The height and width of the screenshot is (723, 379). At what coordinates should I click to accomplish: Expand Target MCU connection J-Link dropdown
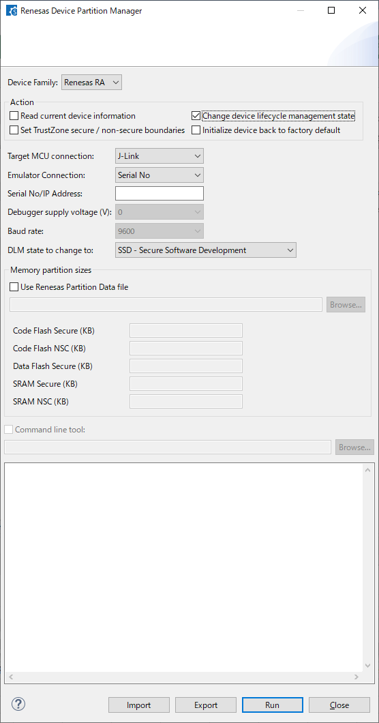(159, 156)
